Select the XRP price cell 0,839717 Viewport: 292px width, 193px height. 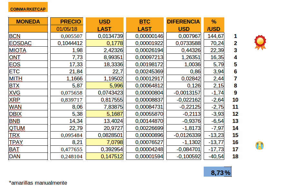66,100
